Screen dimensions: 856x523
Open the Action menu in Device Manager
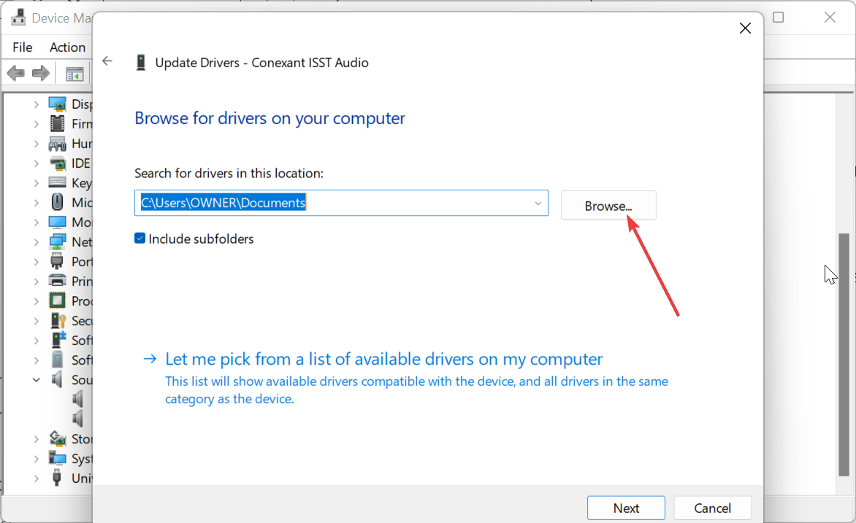pyautogui.click(x=68, y=47)
